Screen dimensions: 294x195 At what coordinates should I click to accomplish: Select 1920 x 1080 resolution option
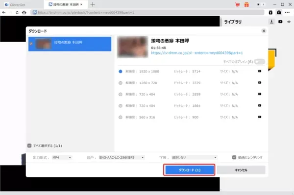coord(121,72)
